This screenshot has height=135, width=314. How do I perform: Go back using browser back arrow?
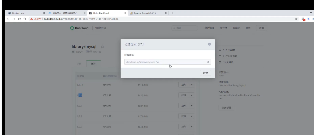[8, 19]
